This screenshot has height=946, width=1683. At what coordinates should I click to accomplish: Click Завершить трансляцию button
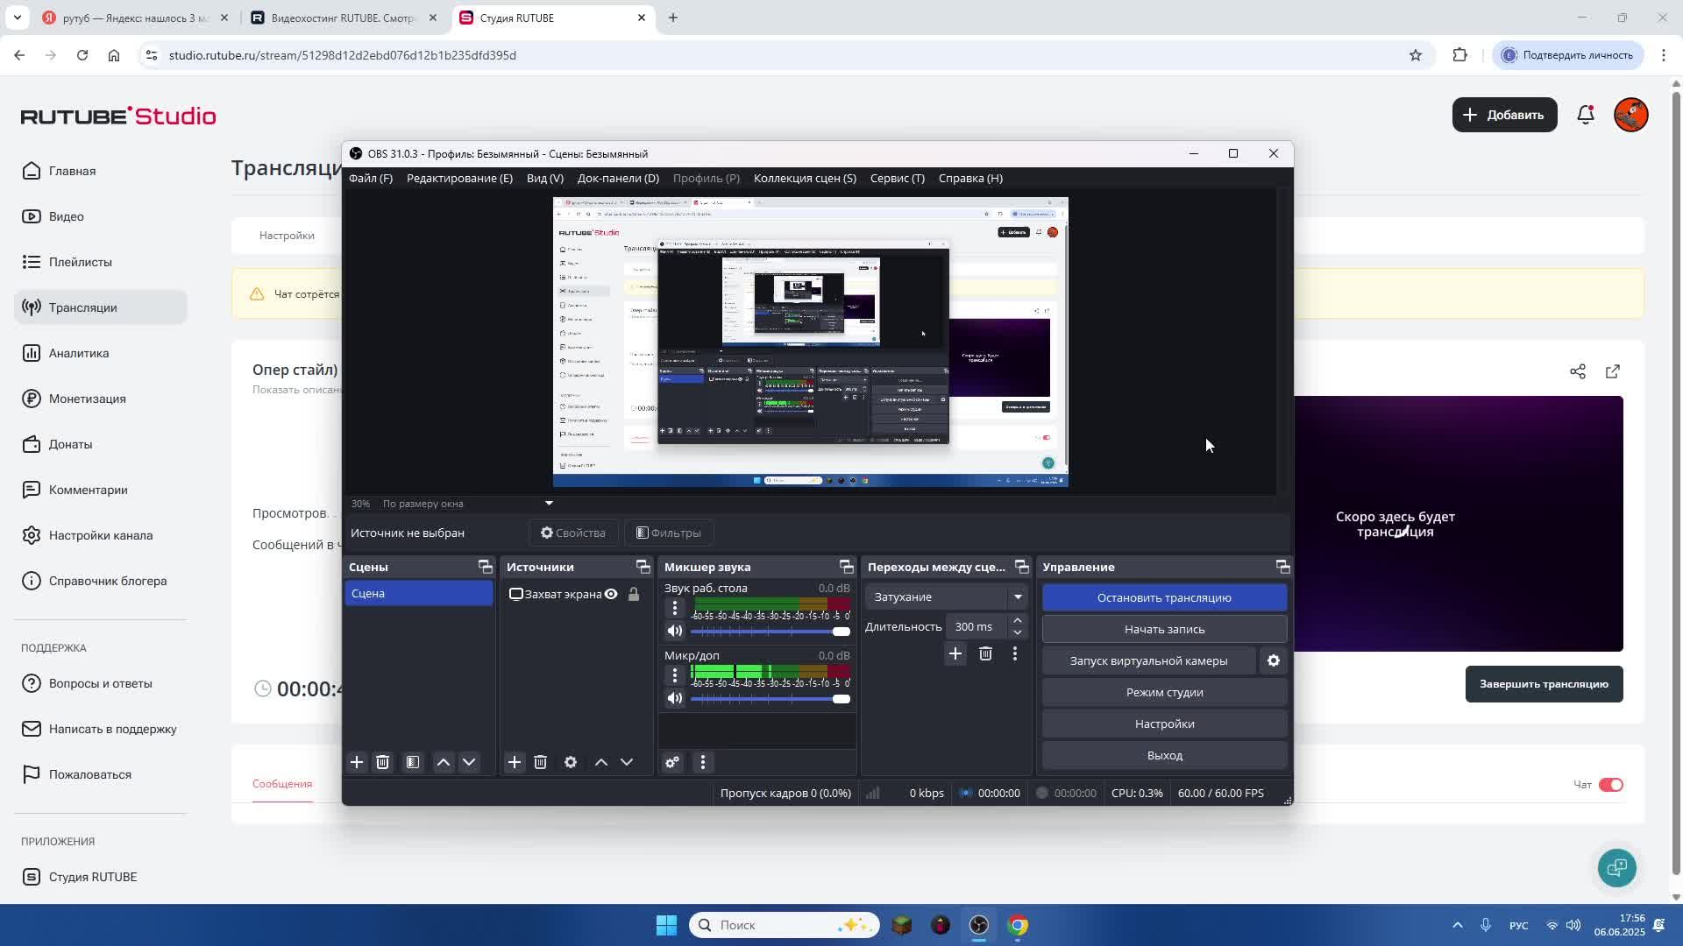(1544, 684)
